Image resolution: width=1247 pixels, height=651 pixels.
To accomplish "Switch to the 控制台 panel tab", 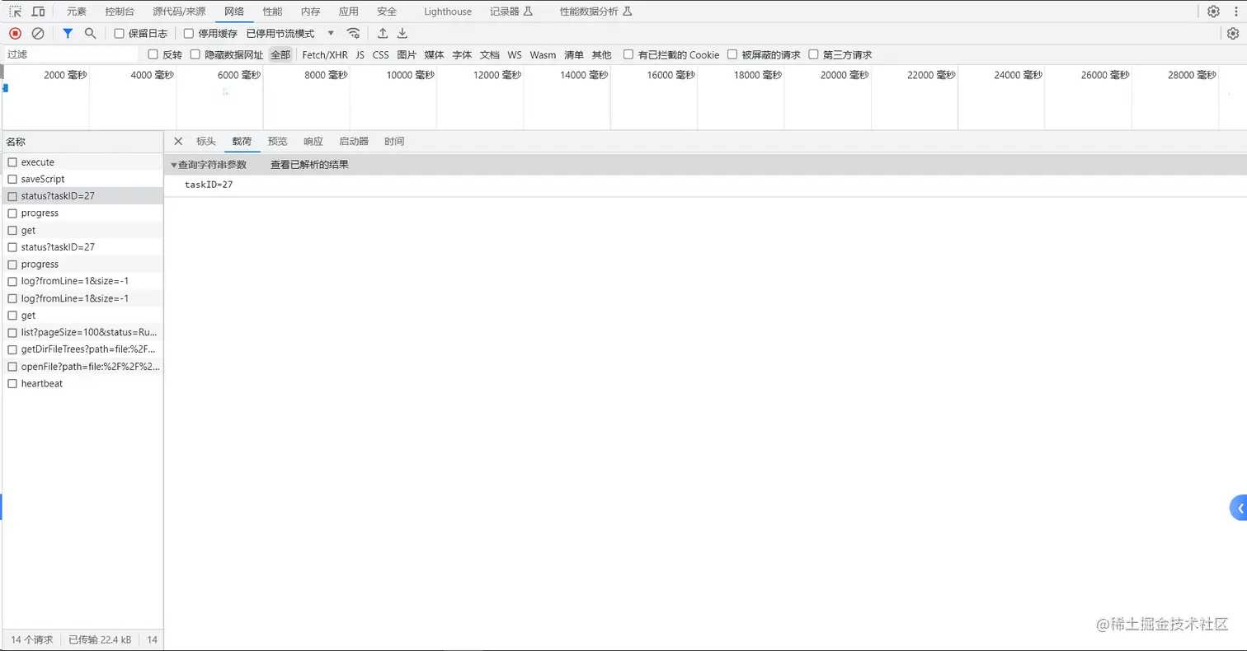I will tap(120, 12).
